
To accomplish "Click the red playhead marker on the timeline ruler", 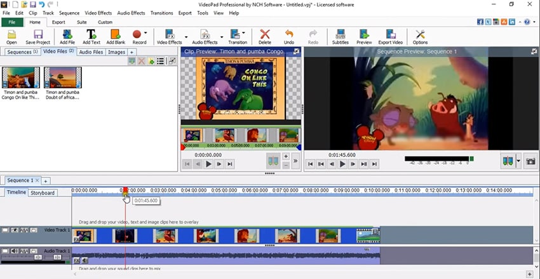I will click(125, 191).
